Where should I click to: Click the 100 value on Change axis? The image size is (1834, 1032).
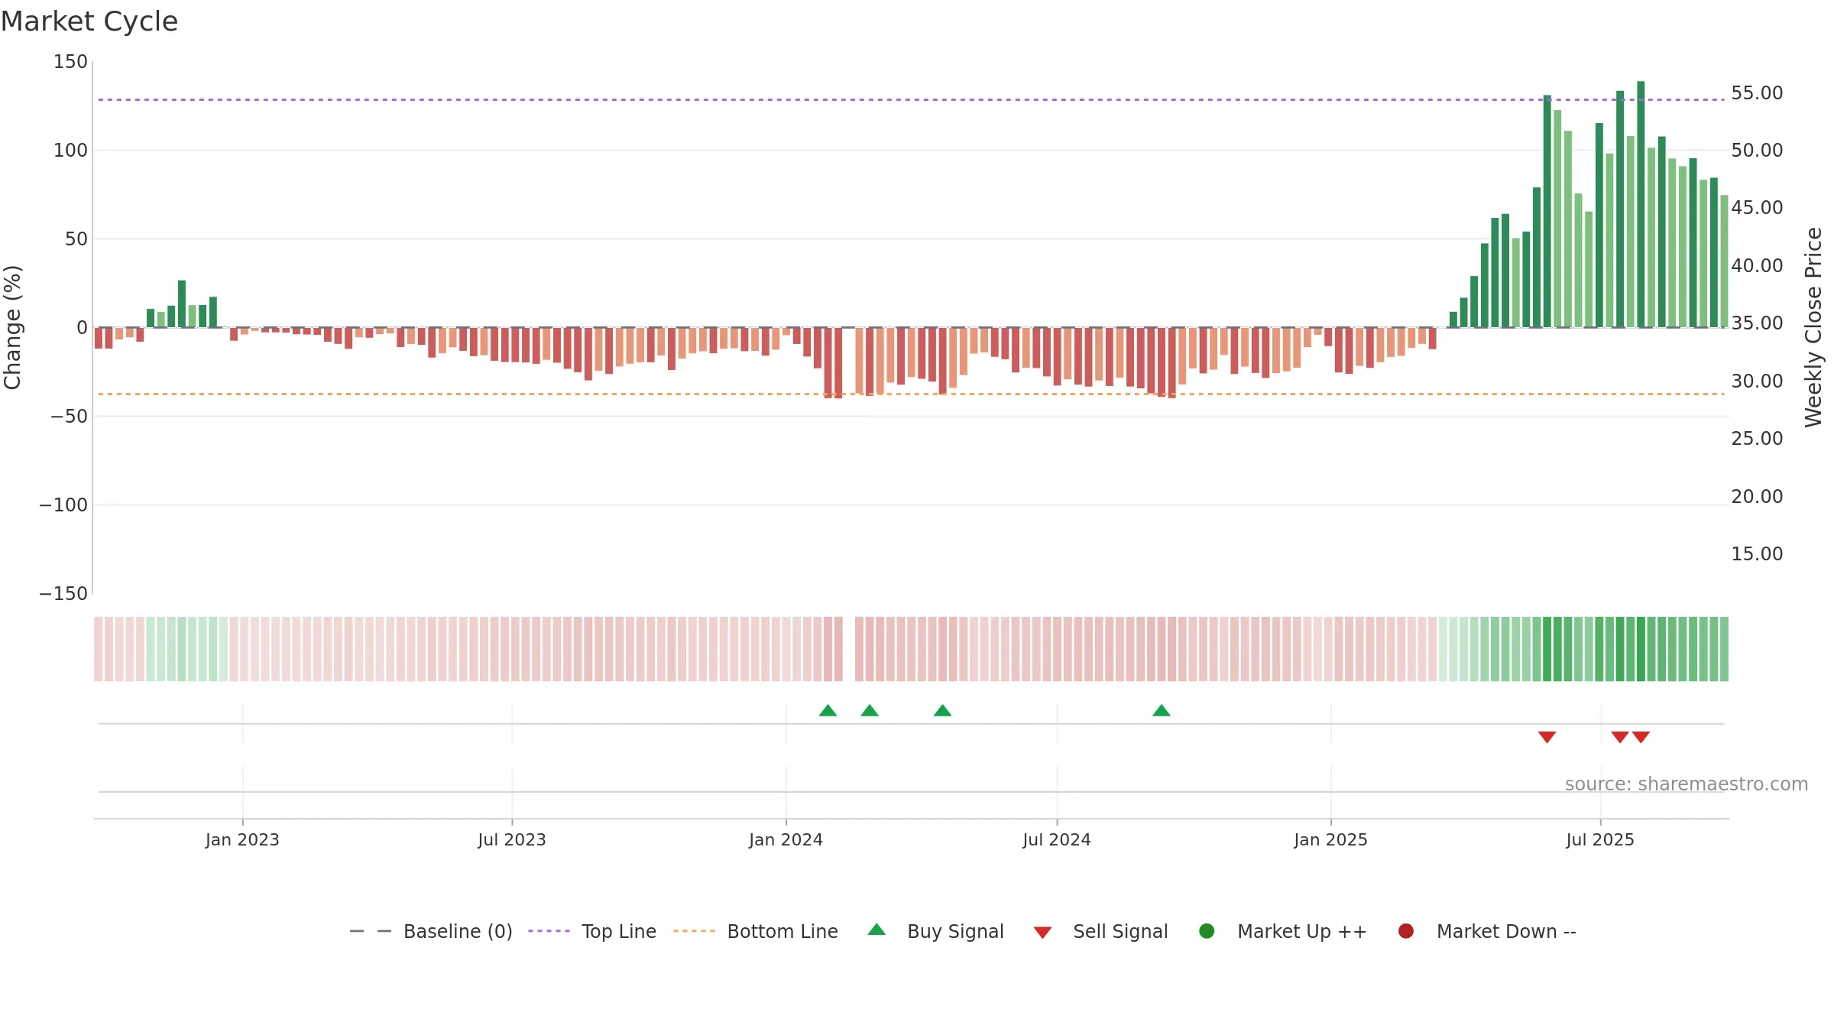pos(70,151)
